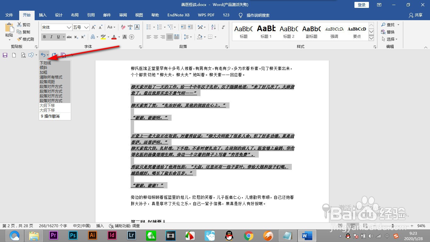
Task: Open the EndNote X8 tab
Action: point(178,15)
